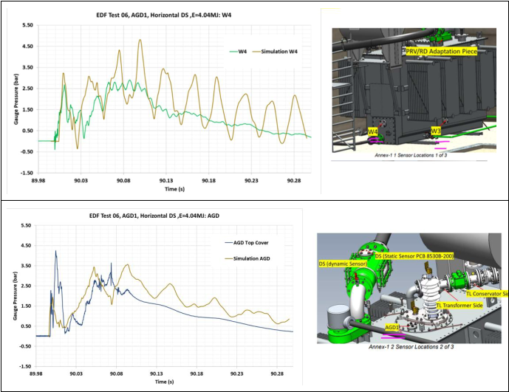This screenshot has width=509, height=392.
Task: Click the Gauge Pressure axis label of bottom chart
Action: tap(16, 295)
